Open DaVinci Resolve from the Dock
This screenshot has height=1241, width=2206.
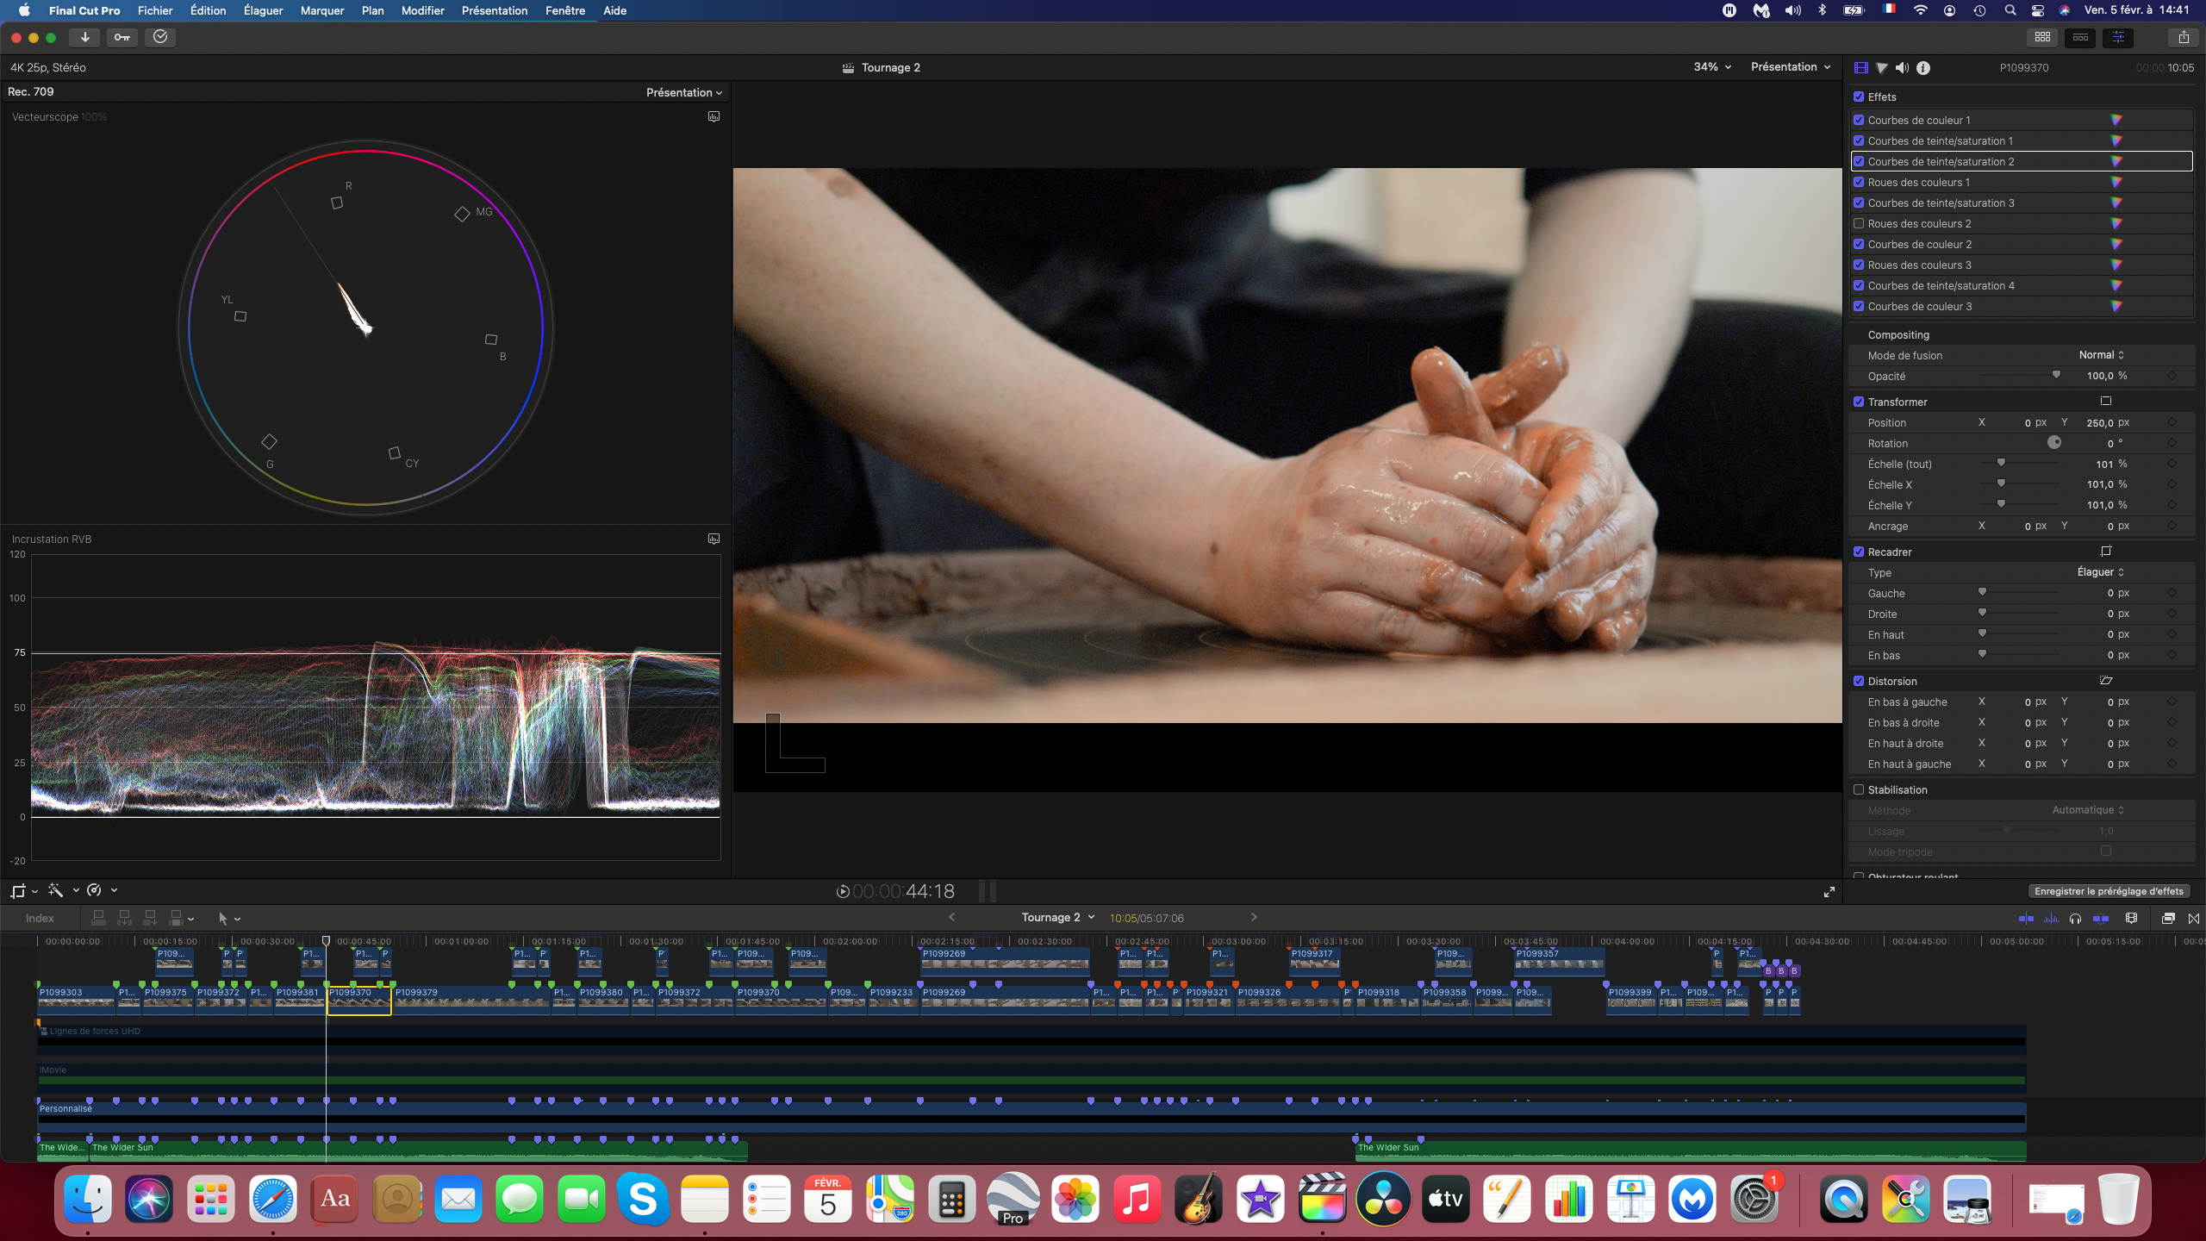tap(1384, 1199)
